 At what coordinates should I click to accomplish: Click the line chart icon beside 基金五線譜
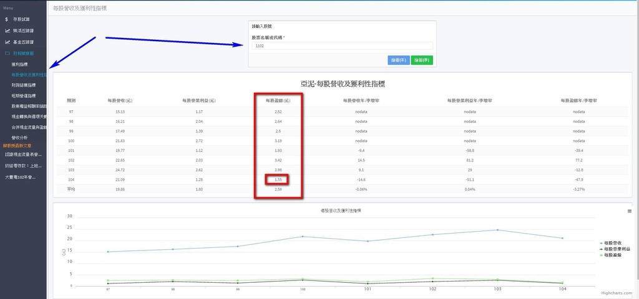coord(7,42)
